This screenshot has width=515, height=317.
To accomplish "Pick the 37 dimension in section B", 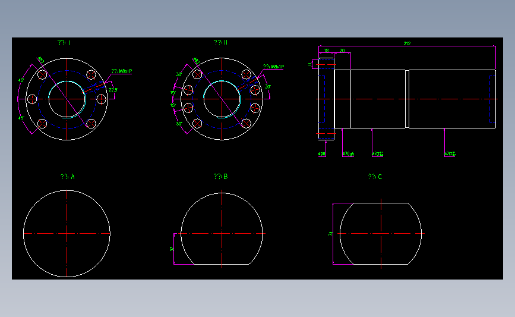I will 172,249.
